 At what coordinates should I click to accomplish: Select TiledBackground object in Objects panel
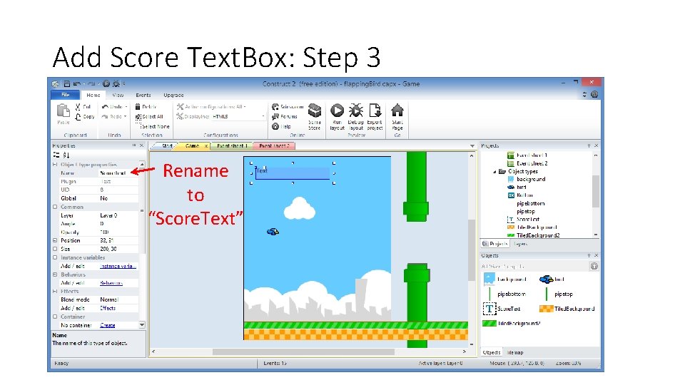click(567, 309)
